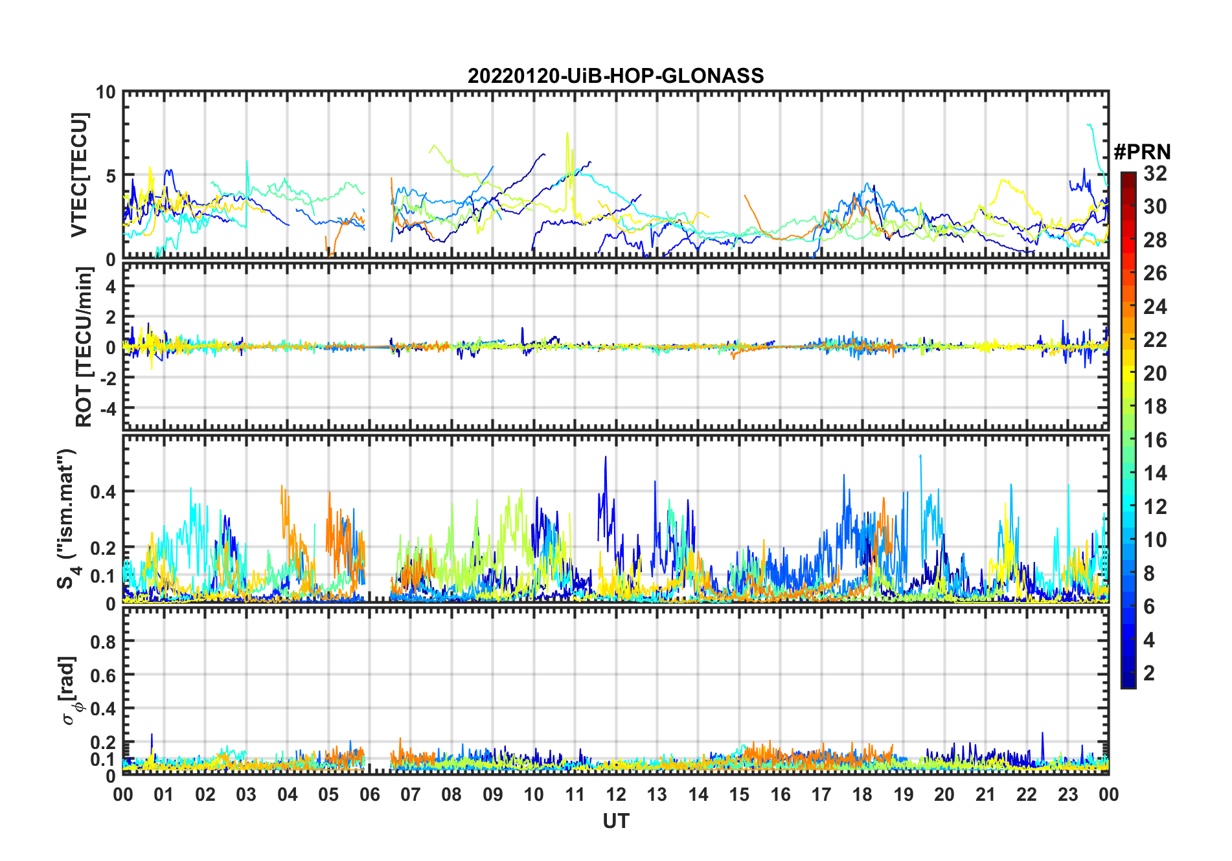The width and height of the screenshot is (1232, 861).
Task: Click the PRN colorbar strip
Action: (1128, 430)
